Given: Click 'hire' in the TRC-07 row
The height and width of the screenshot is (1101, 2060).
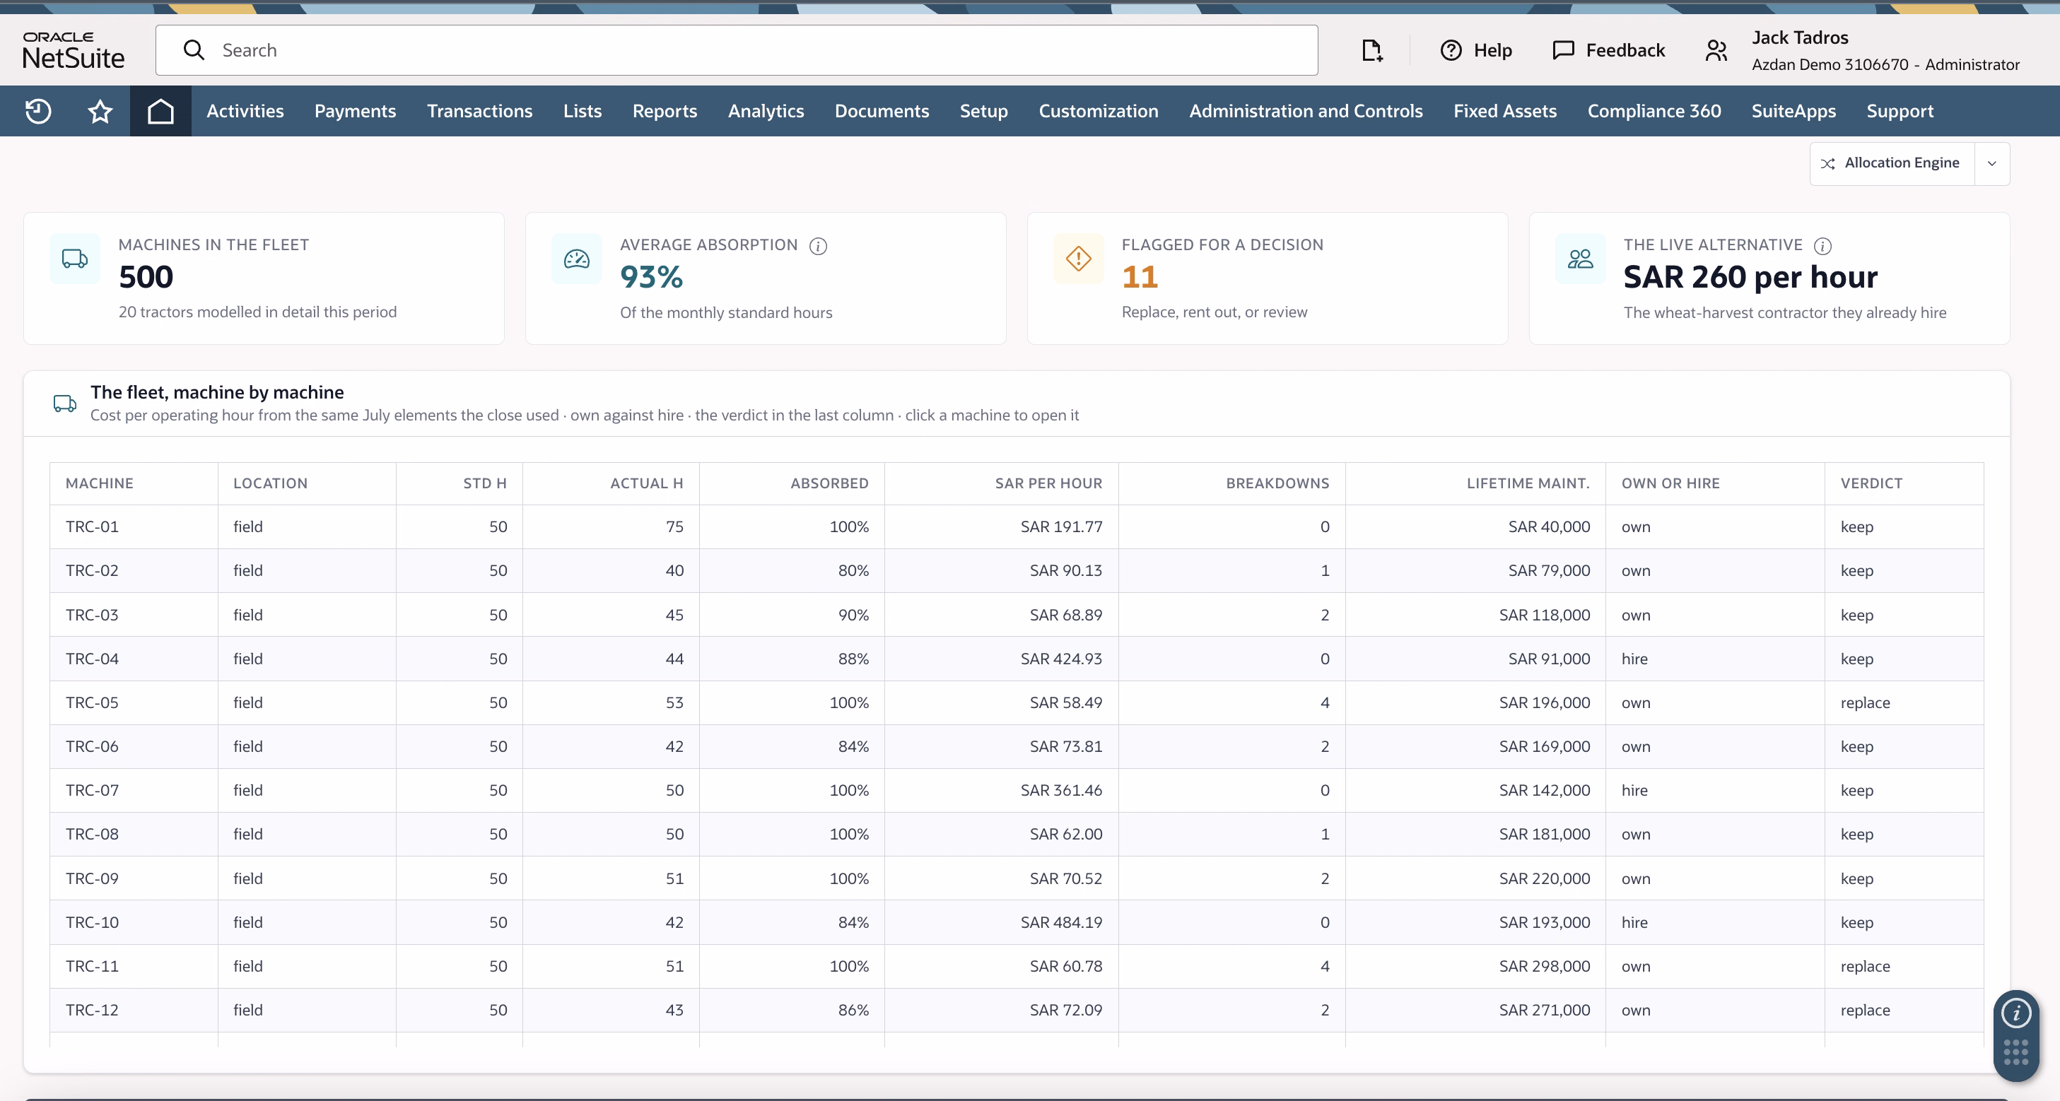Looking at the screenshot, I should click(1634, 790).
